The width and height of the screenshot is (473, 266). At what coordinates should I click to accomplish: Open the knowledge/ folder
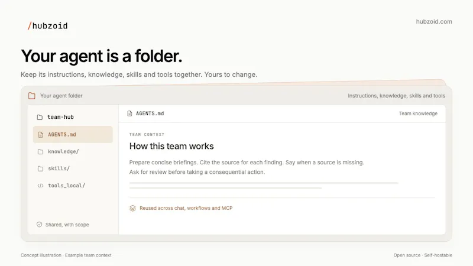coord(73,151)
